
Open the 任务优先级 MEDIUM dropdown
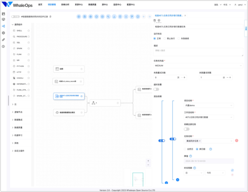coord(198,66)
